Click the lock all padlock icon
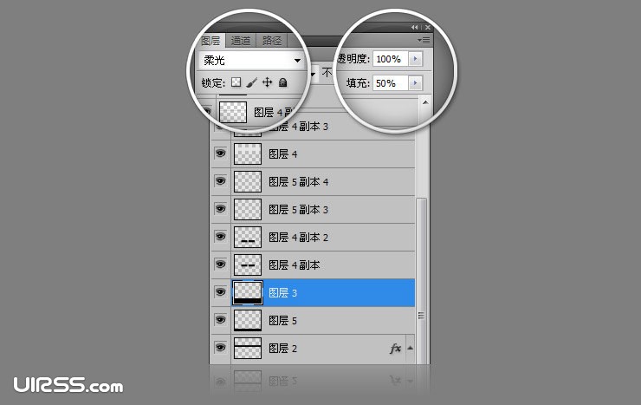Image resolution: width=641 pixels, height=405 pixels. pyautogui.click(x=282, y=82)
